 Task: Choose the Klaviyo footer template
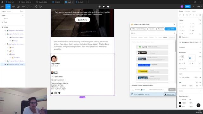click(152, 47)
